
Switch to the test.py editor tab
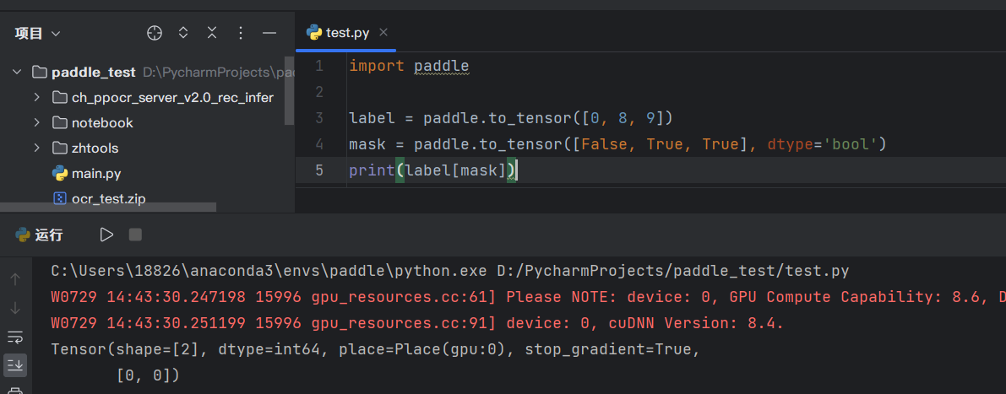[x=347, y=33]
